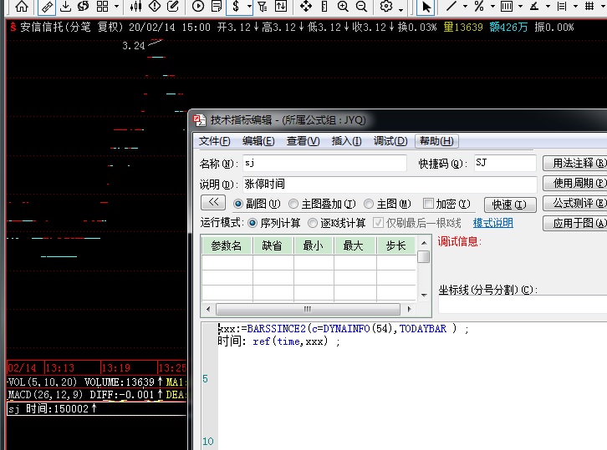Select the drawing ruler pencil tool

point(47,7)
